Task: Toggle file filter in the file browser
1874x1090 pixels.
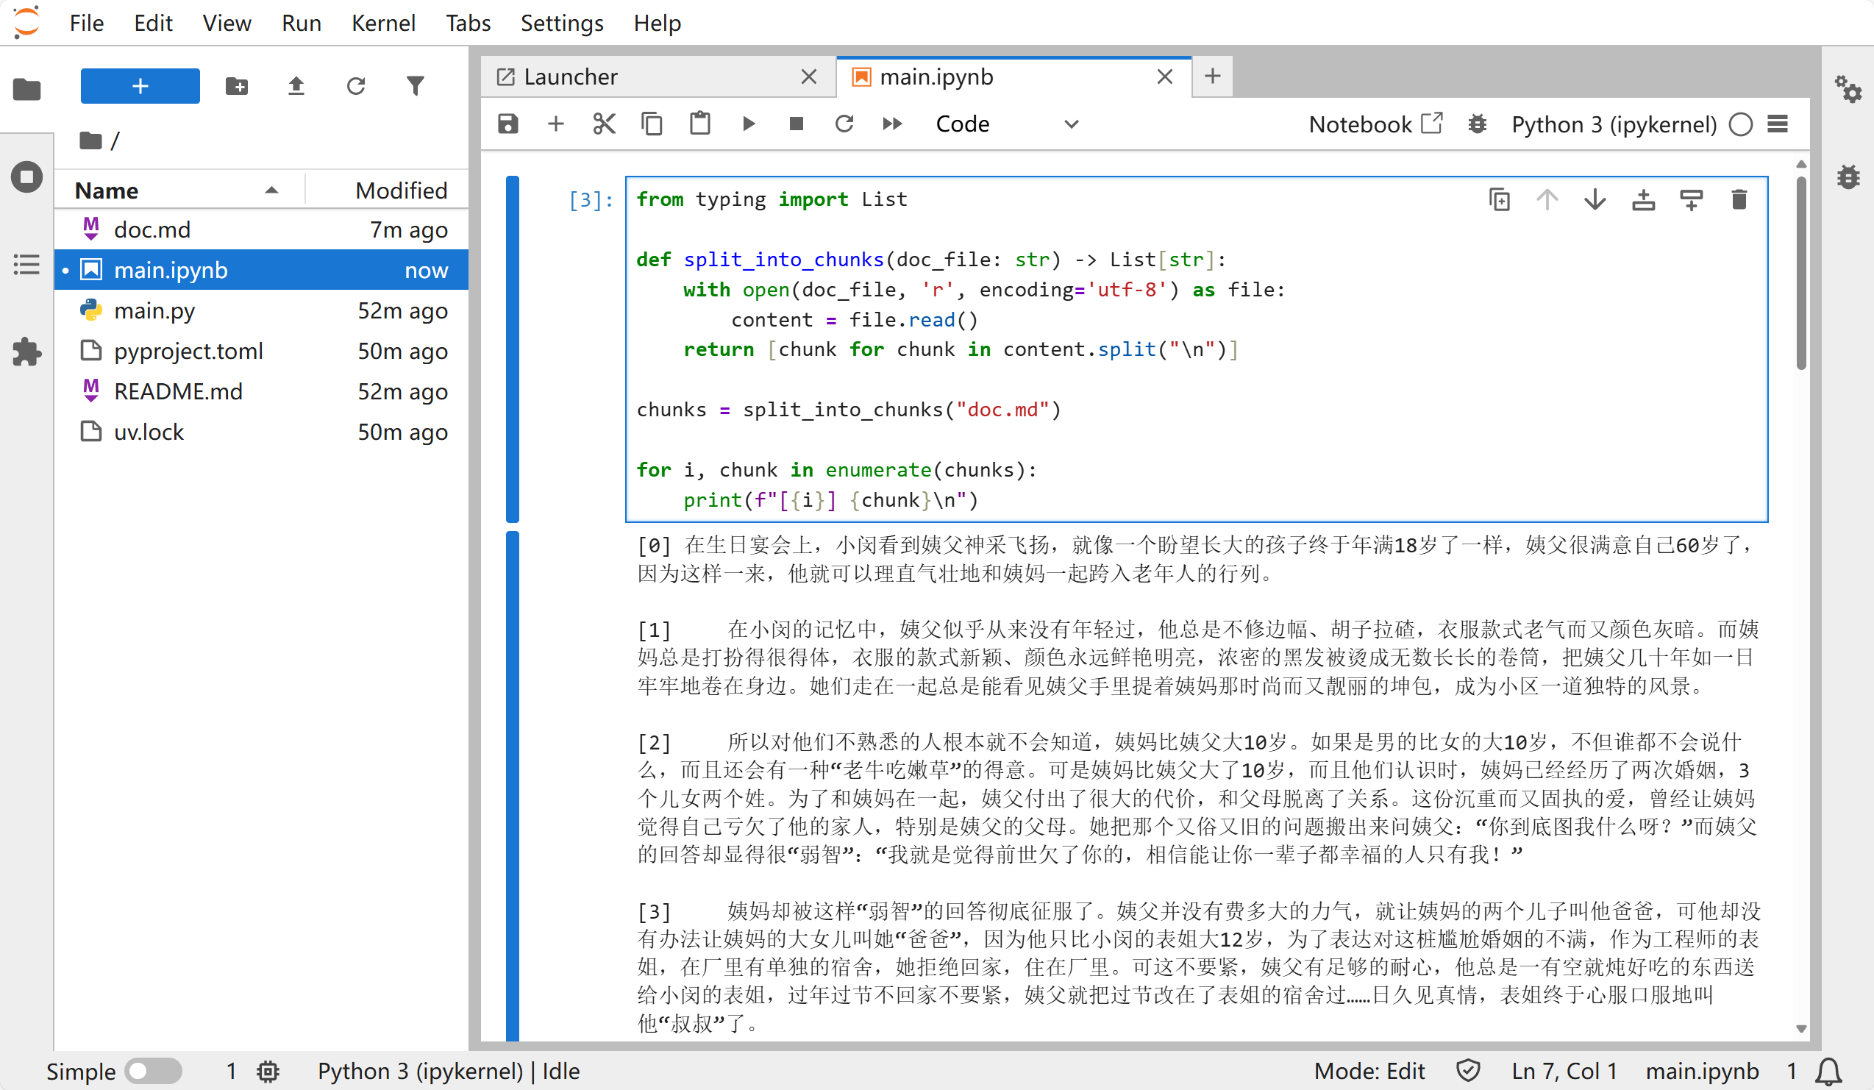Action: click(415, 86)
